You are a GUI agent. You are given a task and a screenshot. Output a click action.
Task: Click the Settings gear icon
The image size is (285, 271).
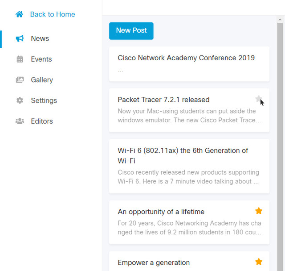click(x=20, y=100)
